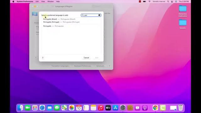This screenshot has width=201, height=113.
Task: Open the System Preferences menu
Action: tap(25, 1)
